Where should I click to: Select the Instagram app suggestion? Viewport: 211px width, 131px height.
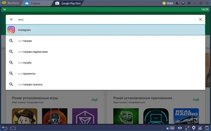pos(105,30)
